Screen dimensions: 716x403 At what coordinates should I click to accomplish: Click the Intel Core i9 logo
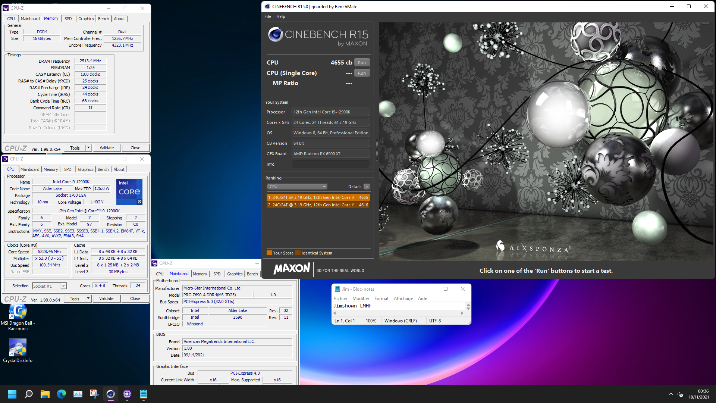pos(129,192)
